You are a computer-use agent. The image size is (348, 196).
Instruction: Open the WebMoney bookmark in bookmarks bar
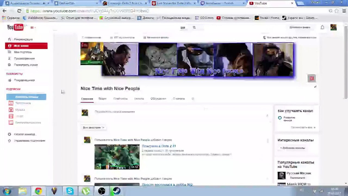[41, 18]
